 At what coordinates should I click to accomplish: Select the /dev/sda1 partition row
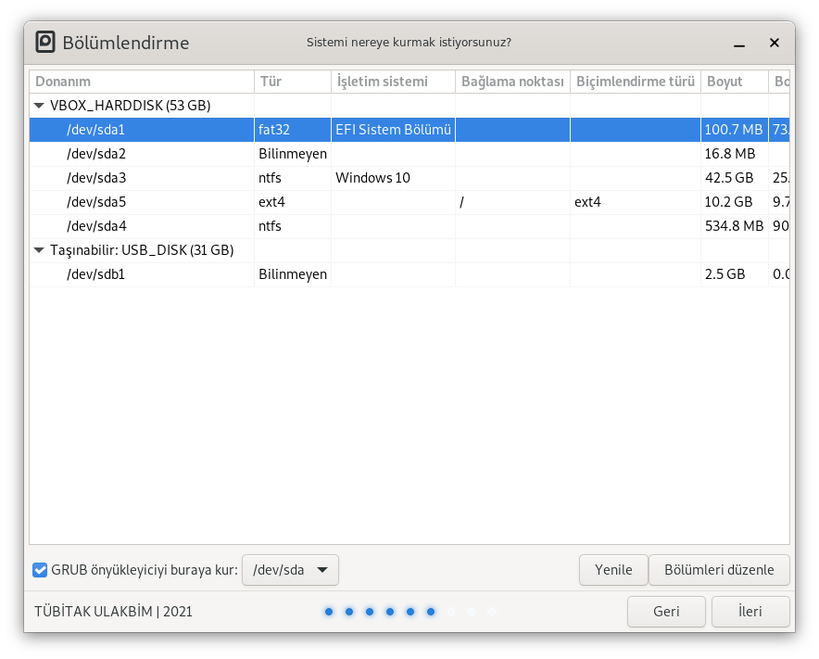(409, 130)
